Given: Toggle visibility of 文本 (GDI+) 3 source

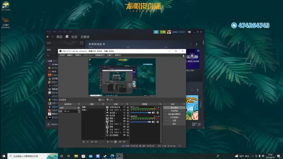Looking at the screenshot, I should pos(125,124).
